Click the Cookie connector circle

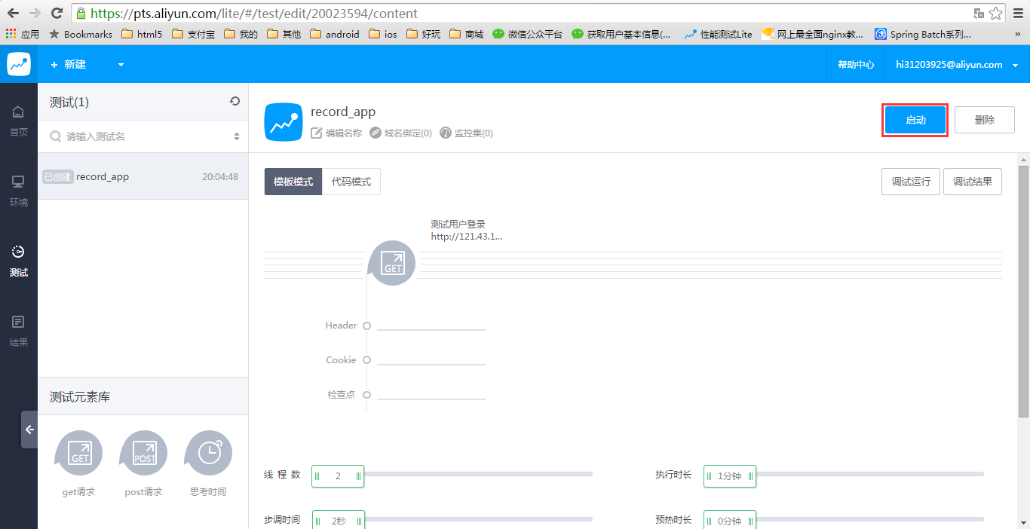point(366,360)
